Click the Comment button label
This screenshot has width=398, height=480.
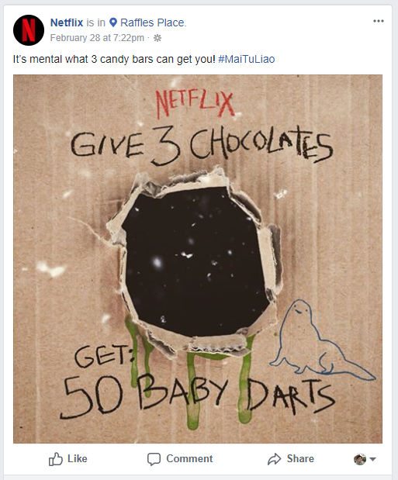189,458
